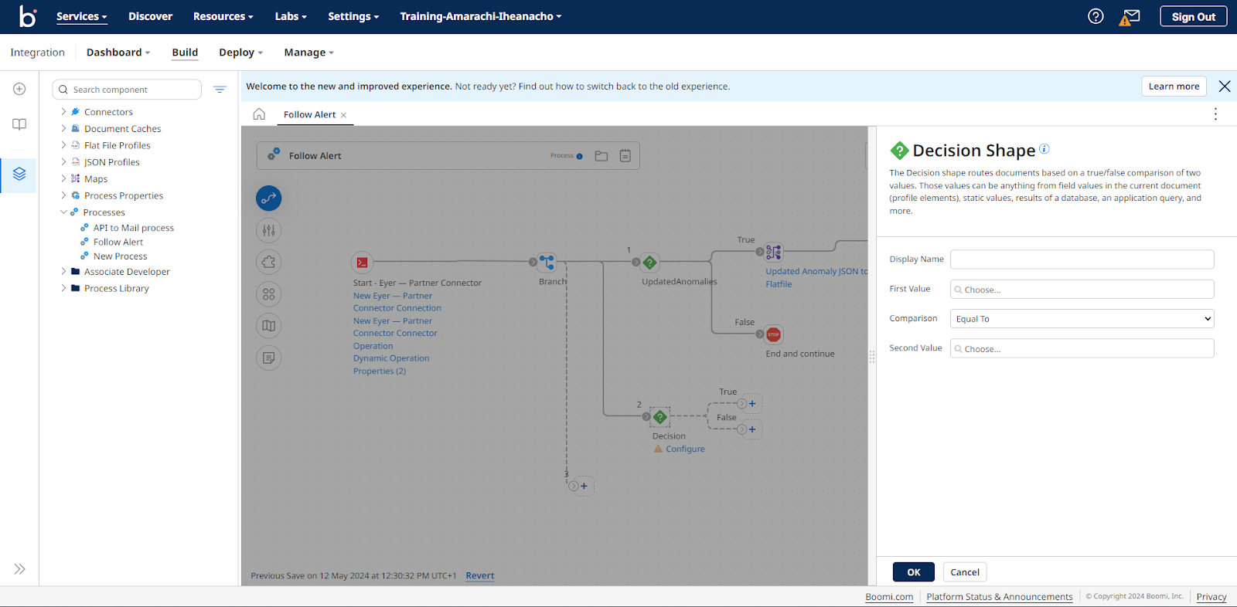
Task: Open the Training-Amarachi-Iheanacho account menu
Action: pyautogui.click(x=480, y=16)
